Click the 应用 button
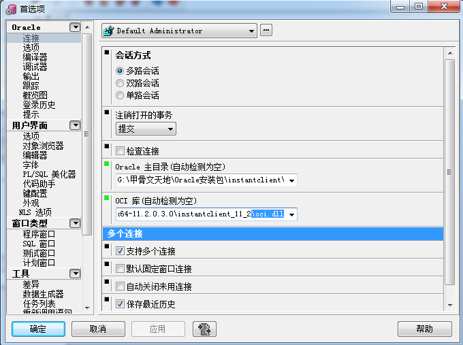 coord(158,329)
